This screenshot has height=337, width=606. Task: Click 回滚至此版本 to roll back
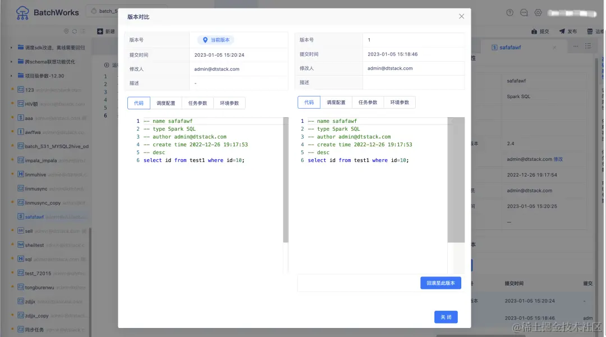pyautogui.click(x=440, y=283)
